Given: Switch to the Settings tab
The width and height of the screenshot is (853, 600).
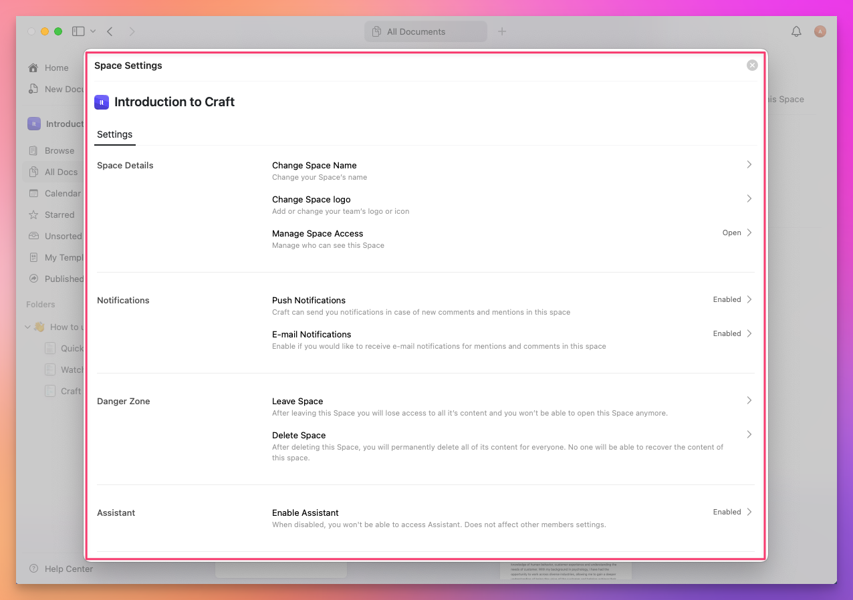Looking at the screenshot, I should (115, 134).
